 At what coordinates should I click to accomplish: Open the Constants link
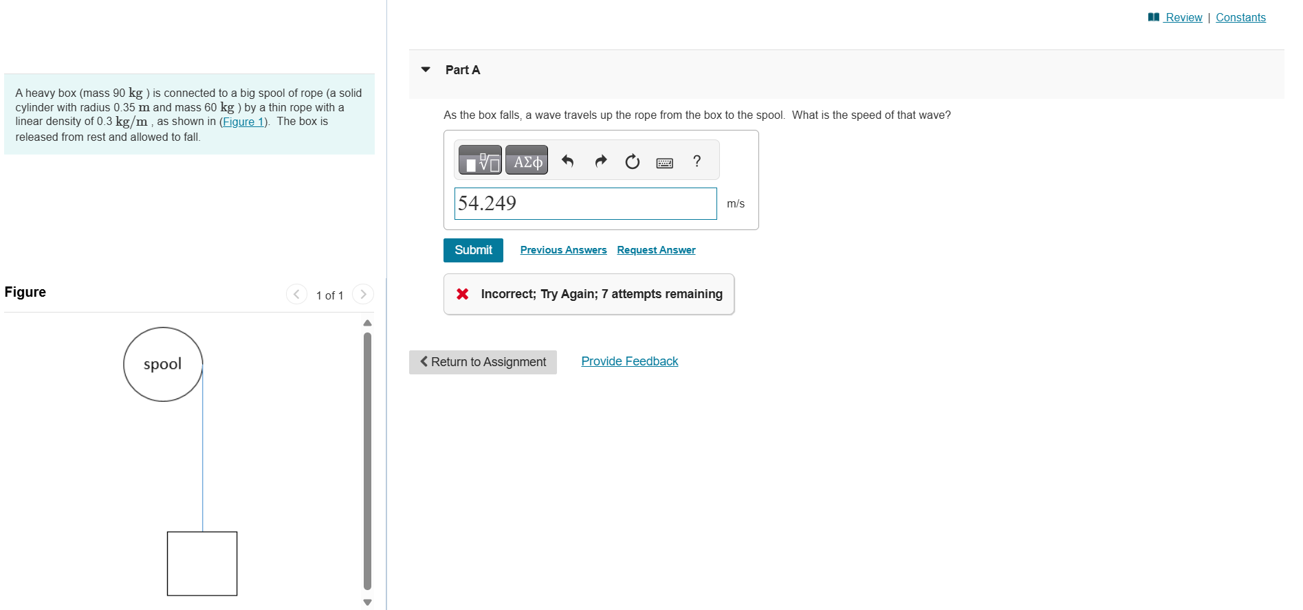1240,17
